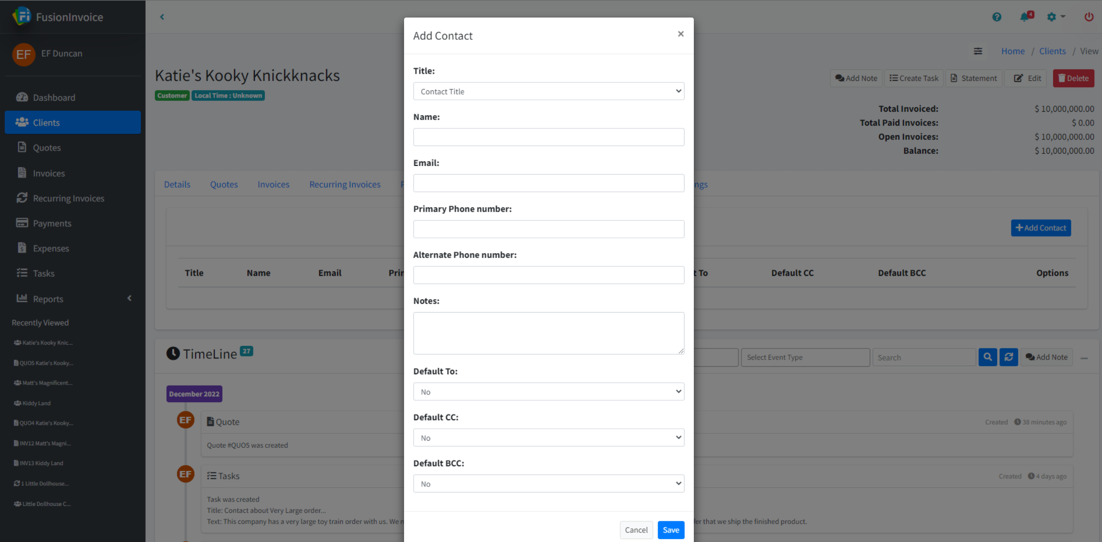Viewport: 1102px width, 542px height.
Task: Collapse sidebar with back chevron icon
Action: (162, 17)
